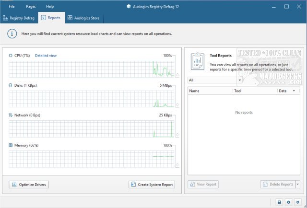Open the Pages menu

coord(31,6)
